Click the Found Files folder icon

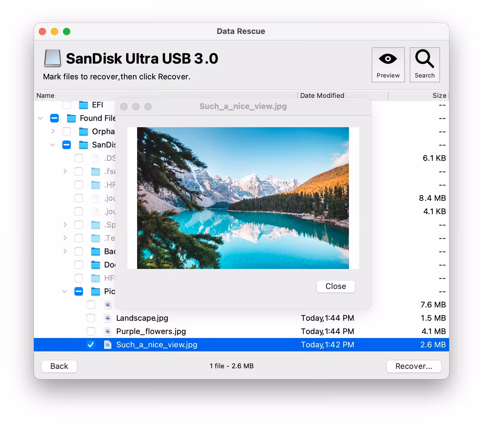pos(71,118)
